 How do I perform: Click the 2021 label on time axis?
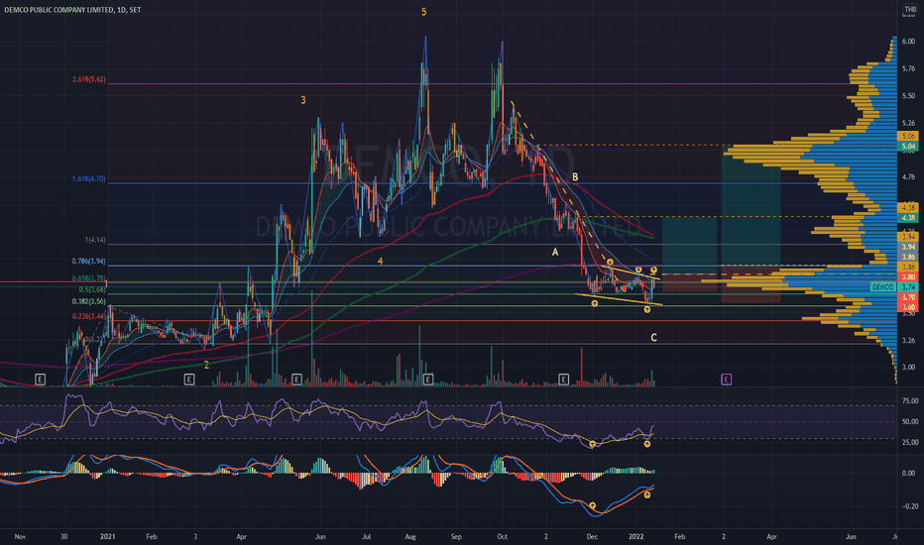108,537
